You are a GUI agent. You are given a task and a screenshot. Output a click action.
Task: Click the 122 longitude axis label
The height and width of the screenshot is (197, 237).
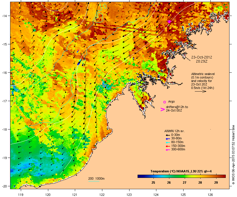(102, 195)
